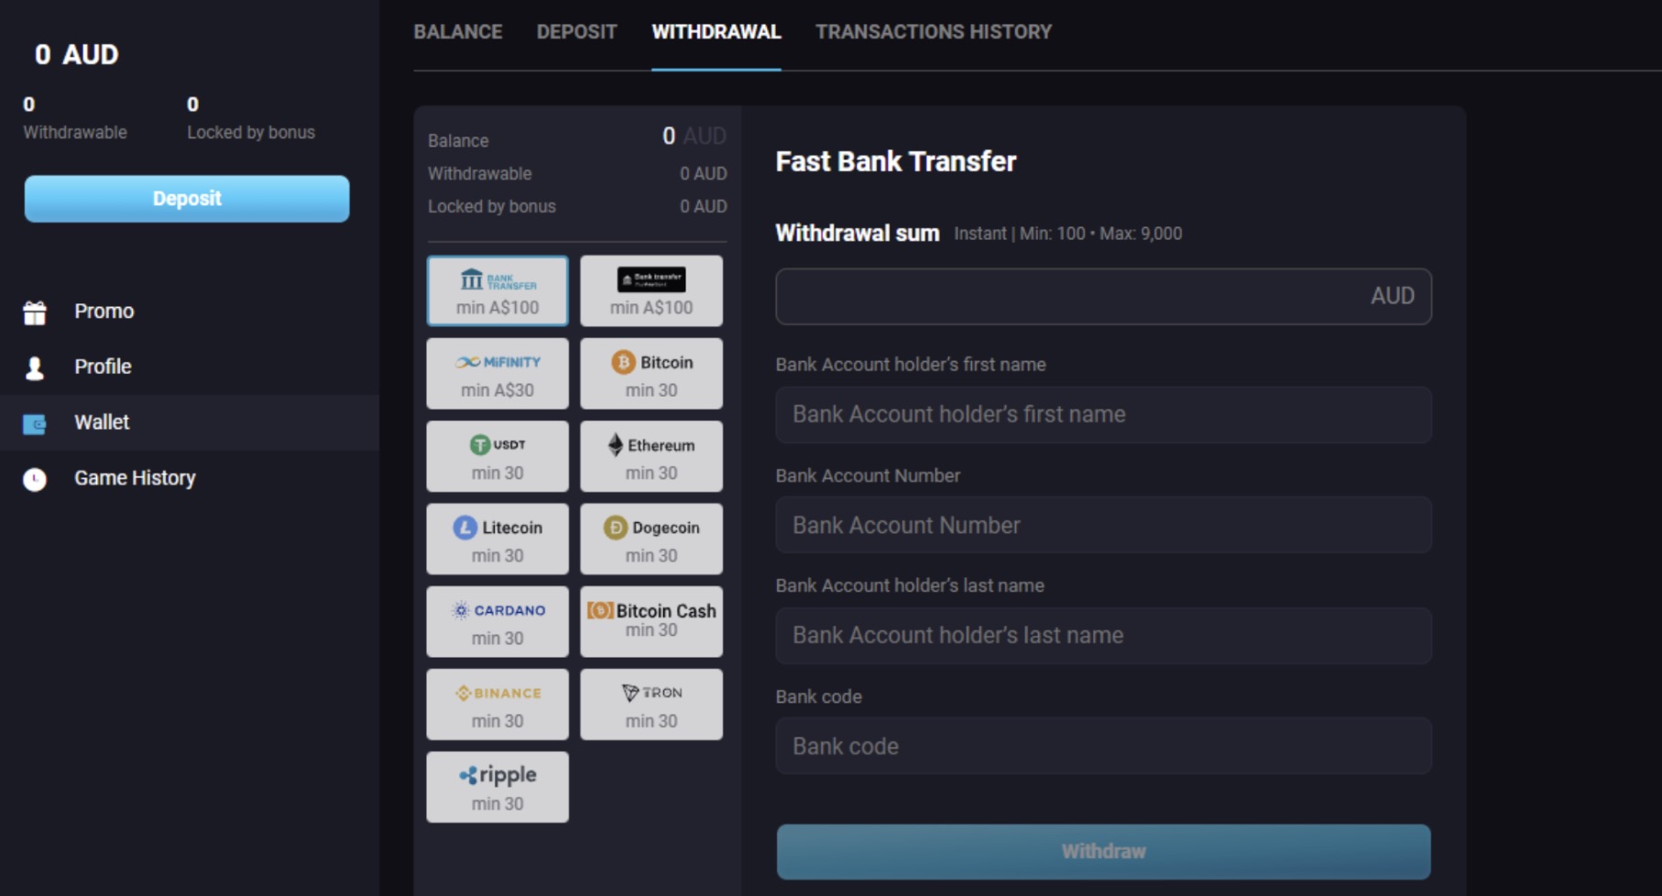Screen dimensions: 1662x896
Task: Open Profile via the person icon
Action: tap(35, 366)
